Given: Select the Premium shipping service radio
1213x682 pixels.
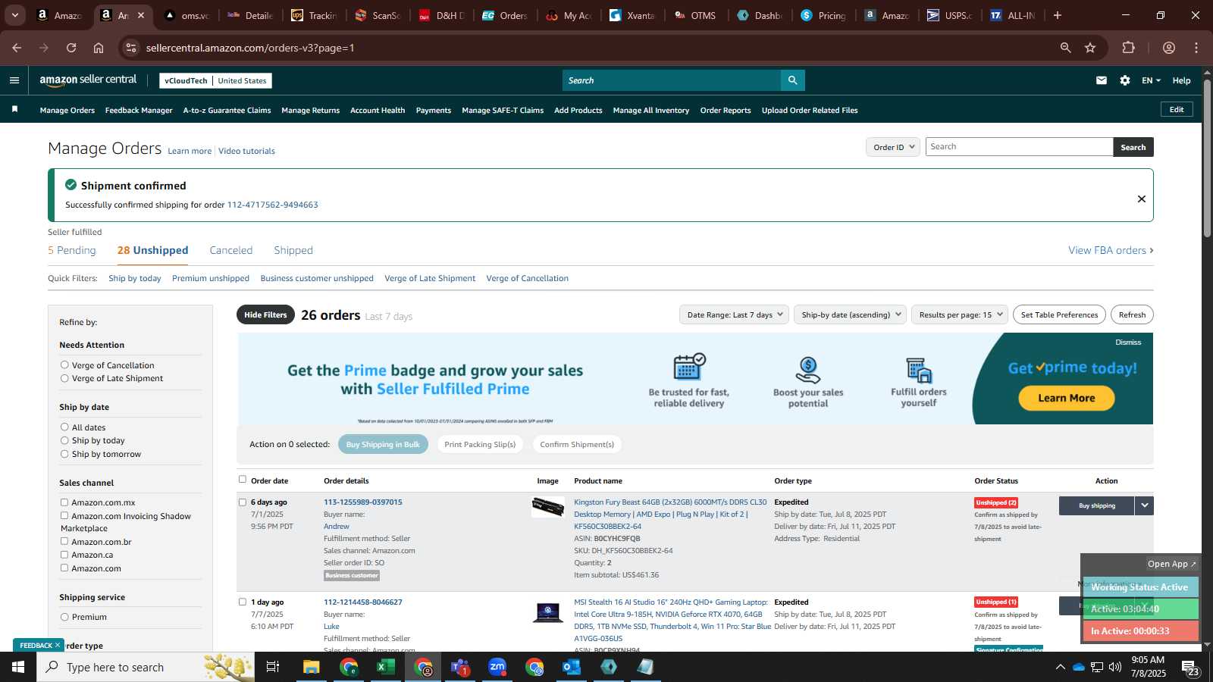Looking at the screenshot, I should click(x=64, y=617).
